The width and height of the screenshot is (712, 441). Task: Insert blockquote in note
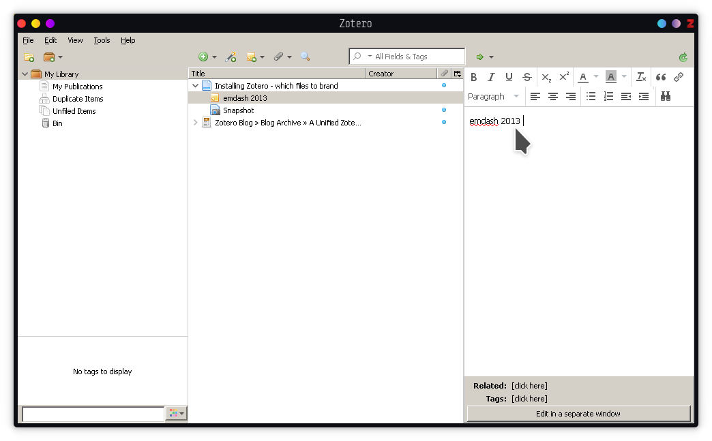click(660, 77)
